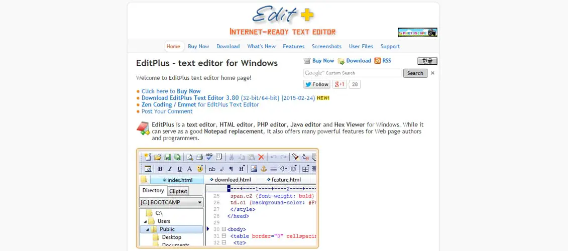Click the orange RSS feed icon
Screen dimensions: 568x251
coord(378,61)
